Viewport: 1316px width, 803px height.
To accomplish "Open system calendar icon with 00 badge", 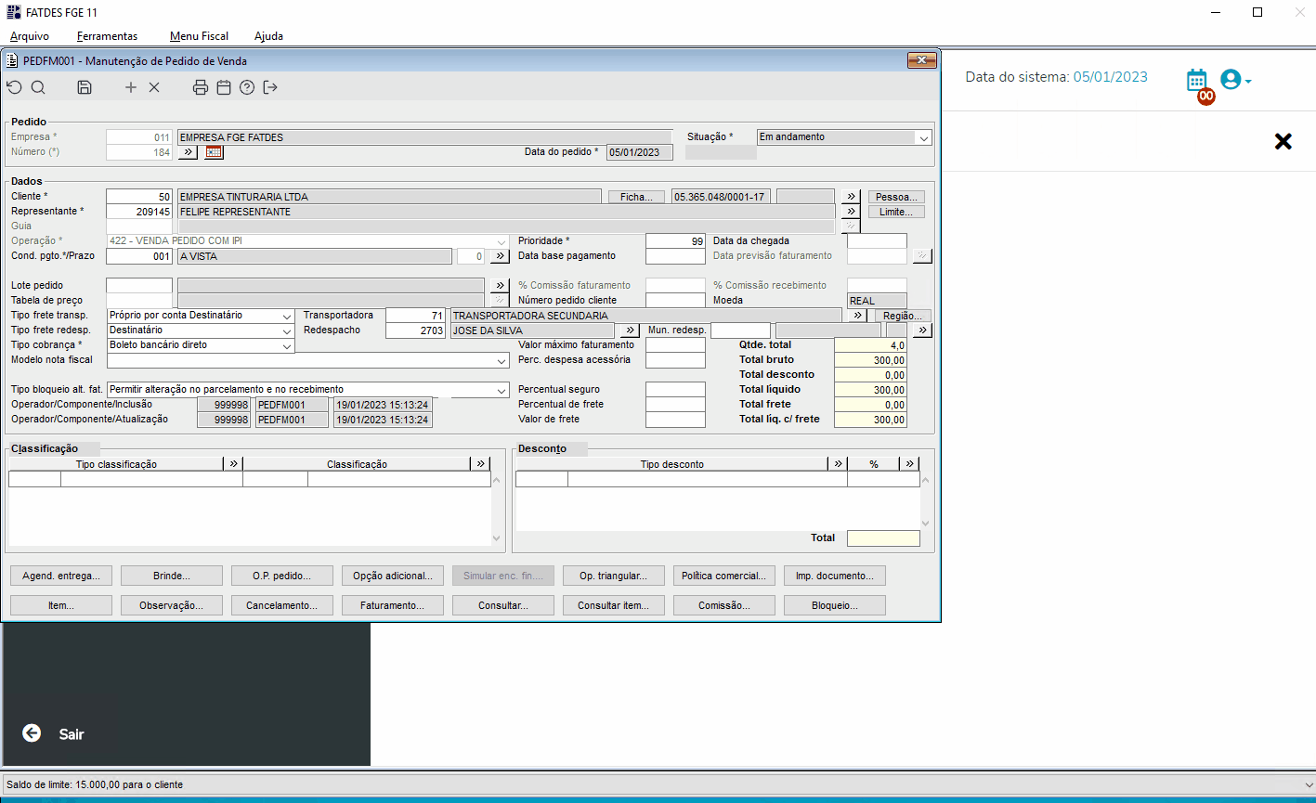I will pyautogui.click(x=1198, y=84).
